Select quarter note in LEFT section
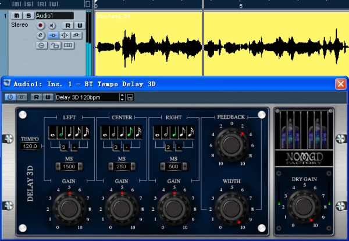Viewport: 349px width, 241px height. coord(69,133)
